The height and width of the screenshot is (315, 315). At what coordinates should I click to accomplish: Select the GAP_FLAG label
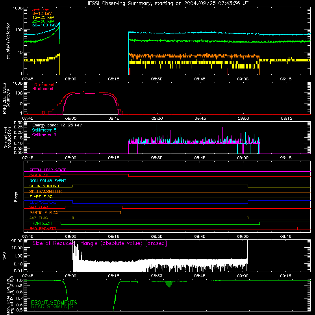tap(39, 175)
